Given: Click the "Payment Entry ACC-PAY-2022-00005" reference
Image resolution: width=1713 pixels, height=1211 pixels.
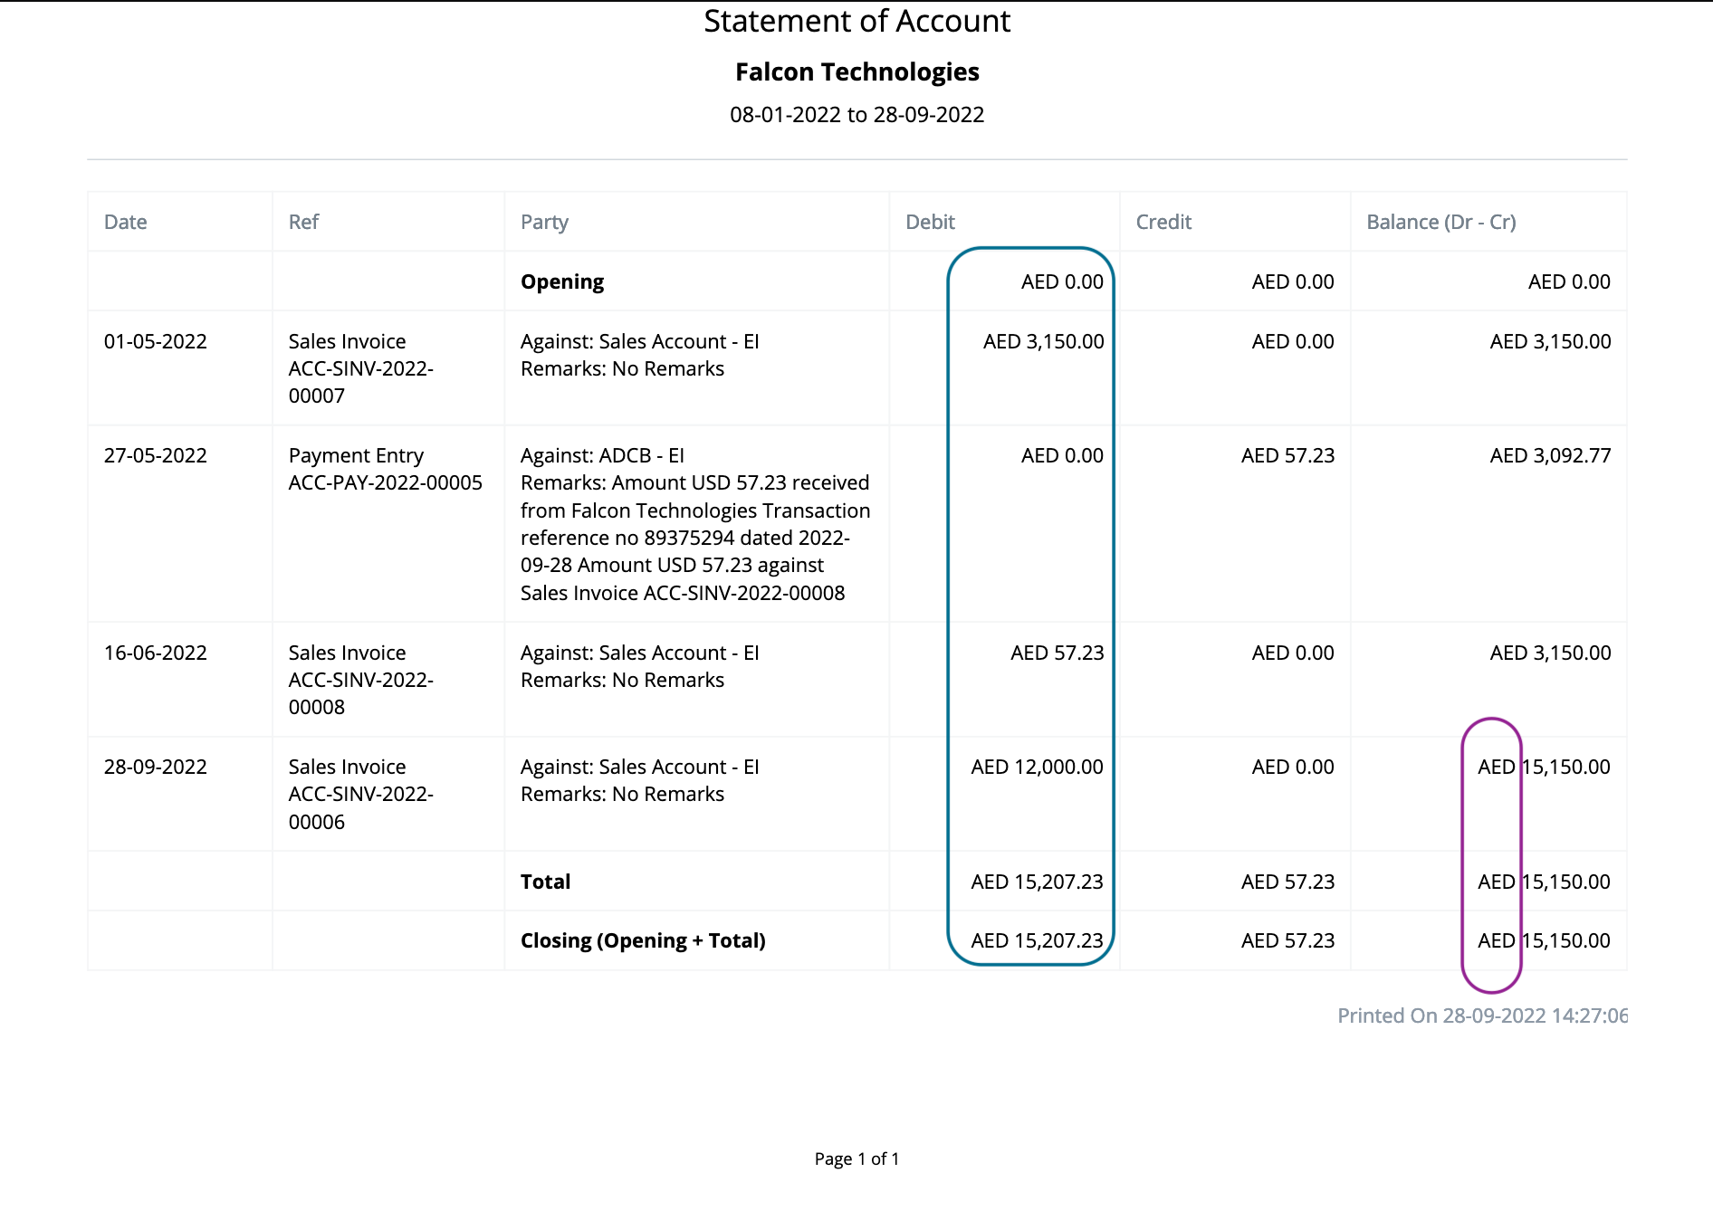Looking at the screenshot, I should (x=386, y=469).
